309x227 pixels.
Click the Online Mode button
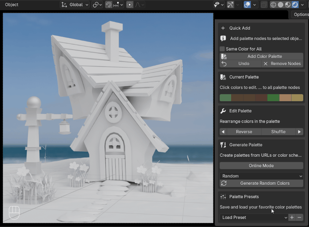[261, 166]
